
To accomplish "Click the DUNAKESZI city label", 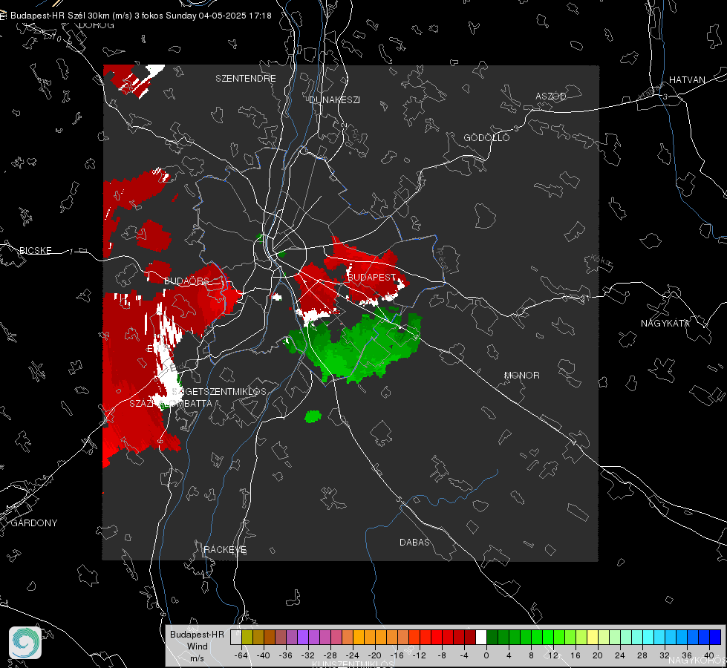I will pyautogui.click(x=334, y=99).
